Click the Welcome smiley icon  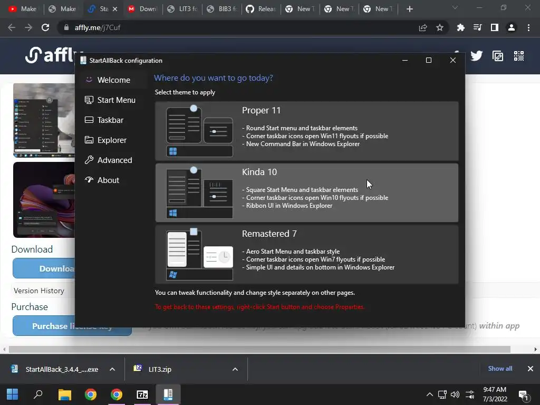[x=89, y=80]
